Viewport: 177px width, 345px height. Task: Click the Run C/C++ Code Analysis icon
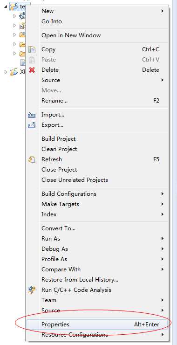tap(32, 290)
